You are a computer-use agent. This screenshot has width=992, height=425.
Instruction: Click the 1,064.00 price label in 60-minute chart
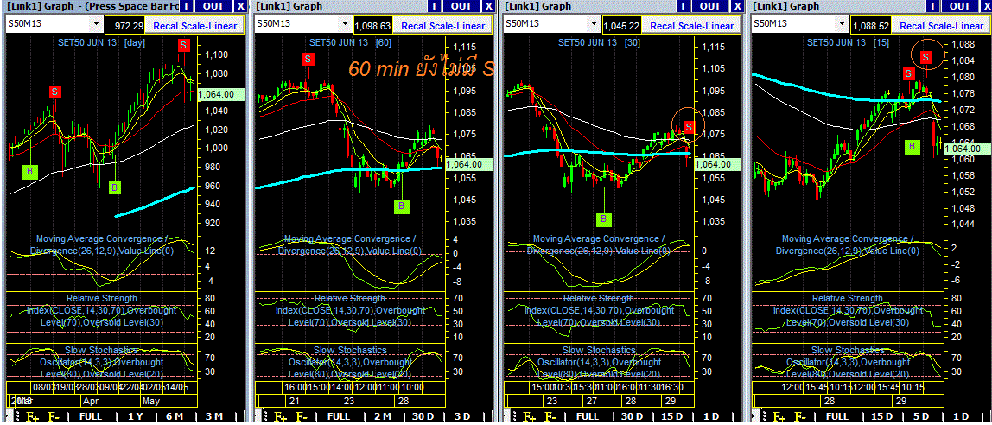[469, 164]
